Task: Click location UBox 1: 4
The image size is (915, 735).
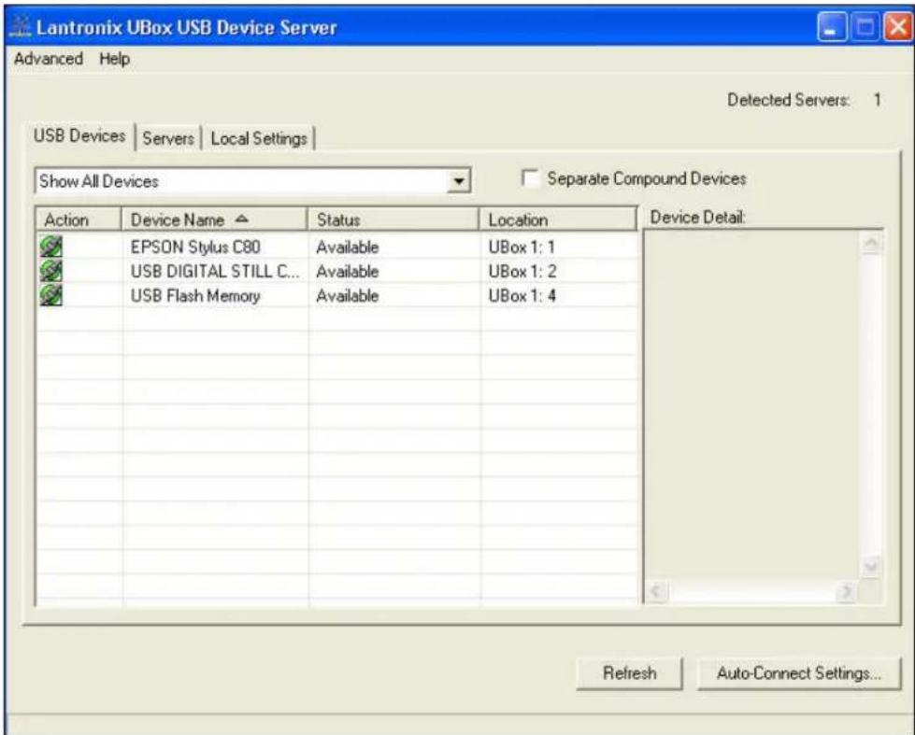Action: click(522, 296)
